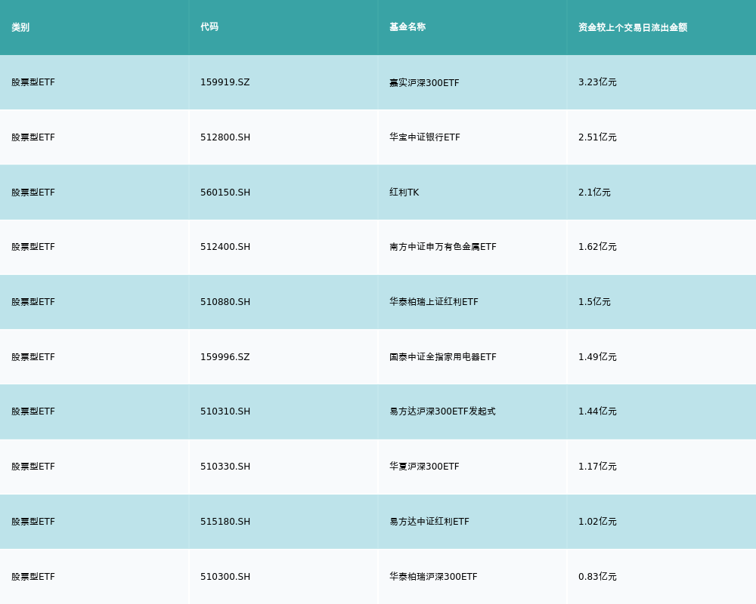Click 股票型ETF in the 560150.SH row
This screenshot has height=604, width=756.
(33, 193)
